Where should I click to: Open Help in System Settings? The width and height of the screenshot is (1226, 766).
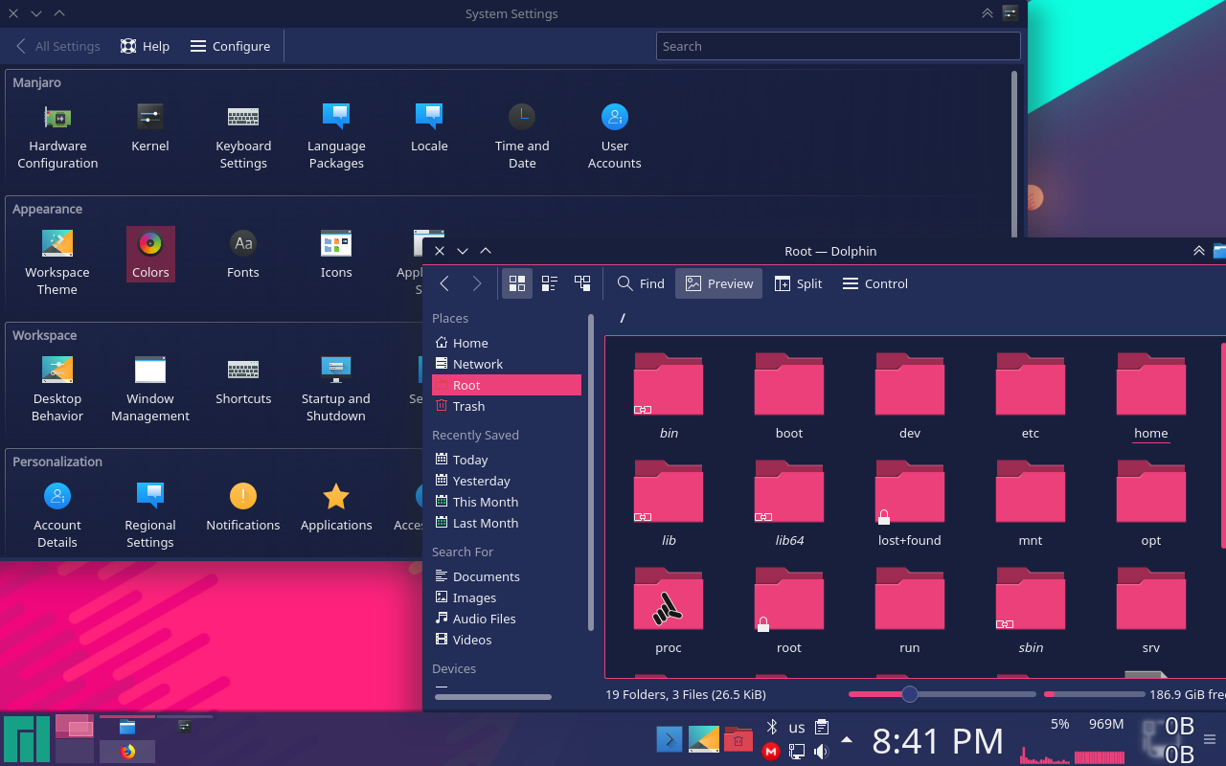point(145,46)
